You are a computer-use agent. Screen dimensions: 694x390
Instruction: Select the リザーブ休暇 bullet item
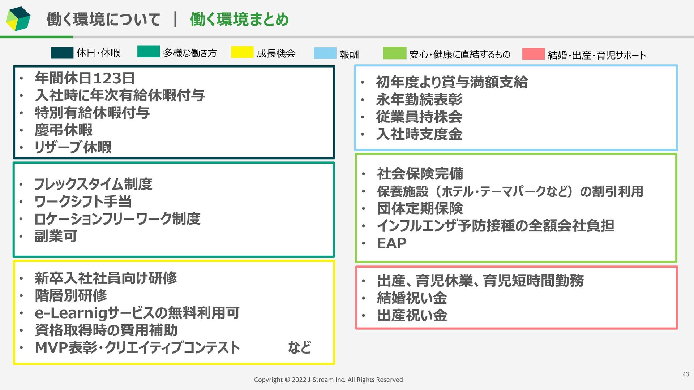[x=73, y=147]
